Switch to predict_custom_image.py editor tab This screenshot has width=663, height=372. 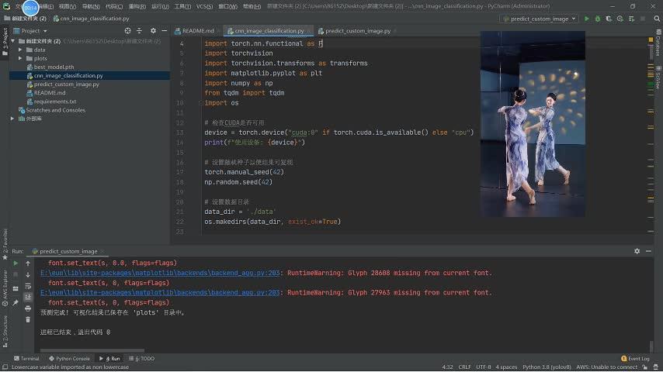(357, 31)
